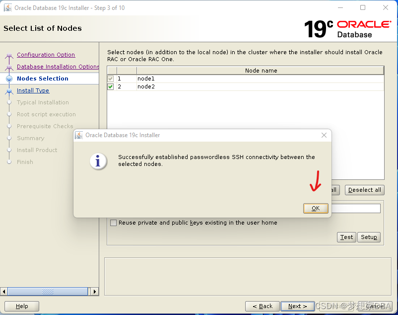The height and width of the screenshot is (315, 398).
Task: Click the Finish step label
Action: click(x=25, y=162)
